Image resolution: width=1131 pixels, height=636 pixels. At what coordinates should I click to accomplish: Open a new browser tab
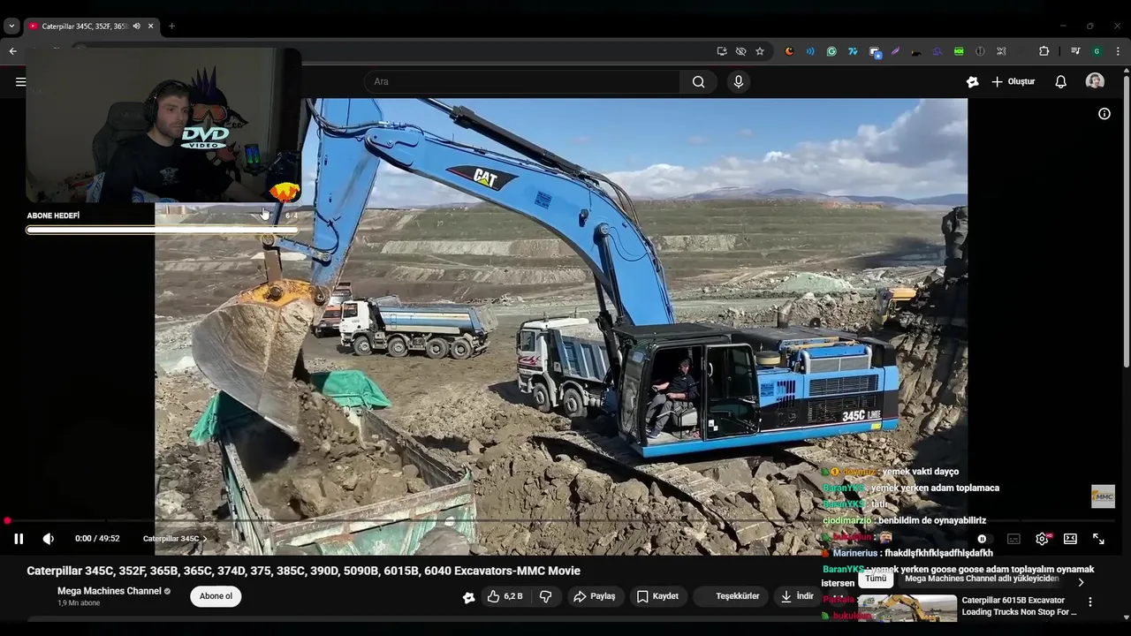click(171, 26)
